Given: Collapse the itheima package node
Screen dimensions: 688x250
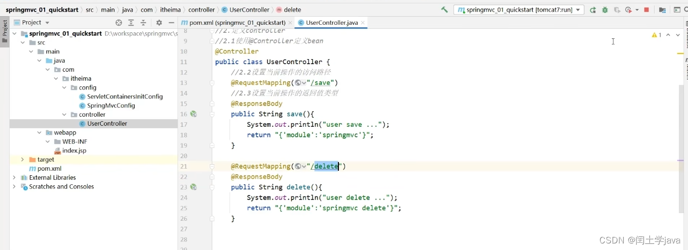Looking at the screenshot, I should pyautogui.click(x=56, y=79).
